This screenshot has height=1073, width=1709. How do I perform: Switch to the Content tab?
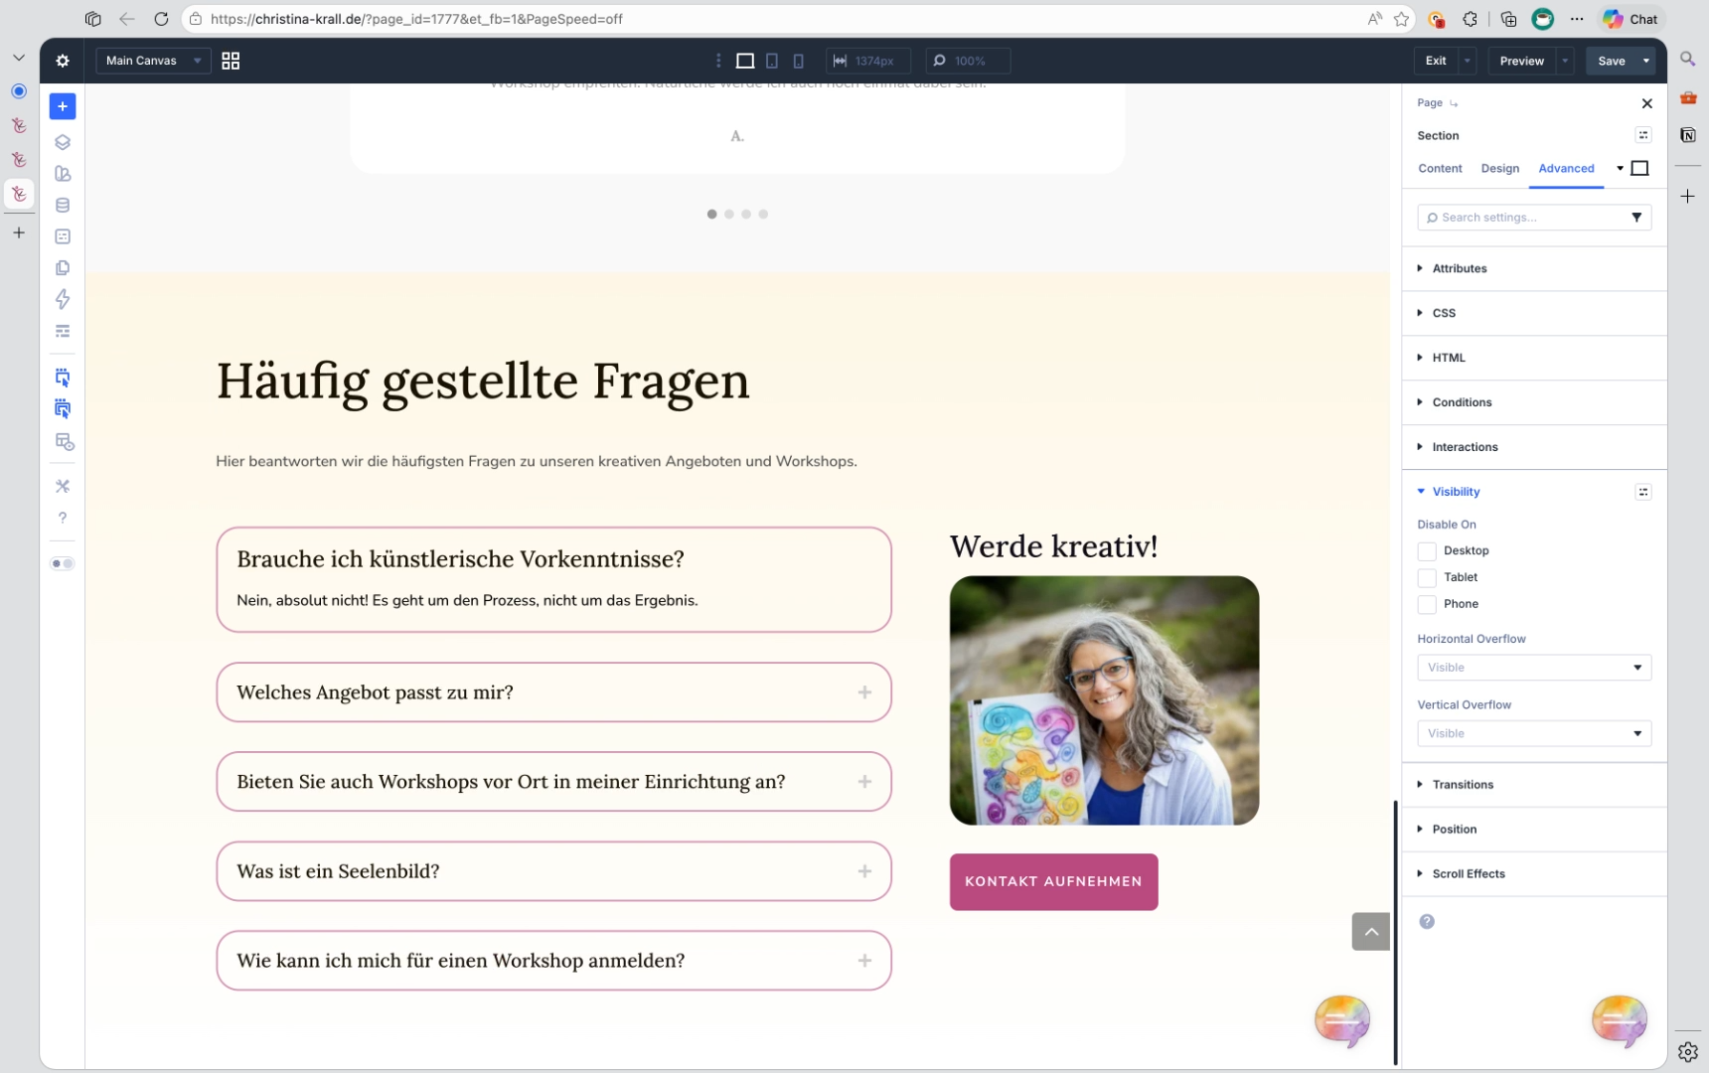click(x=1440, y=169)
